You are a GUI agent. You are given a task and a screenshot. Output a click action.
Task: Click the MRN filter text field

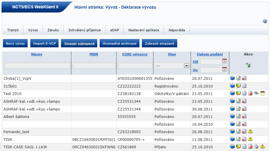click(x=94, y=66)
